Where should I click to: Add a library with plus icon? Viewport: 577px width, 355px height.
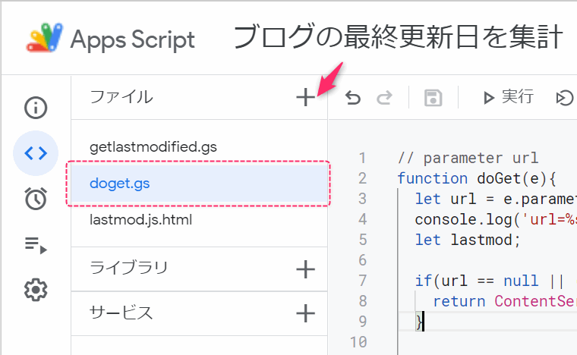(305, 269)
